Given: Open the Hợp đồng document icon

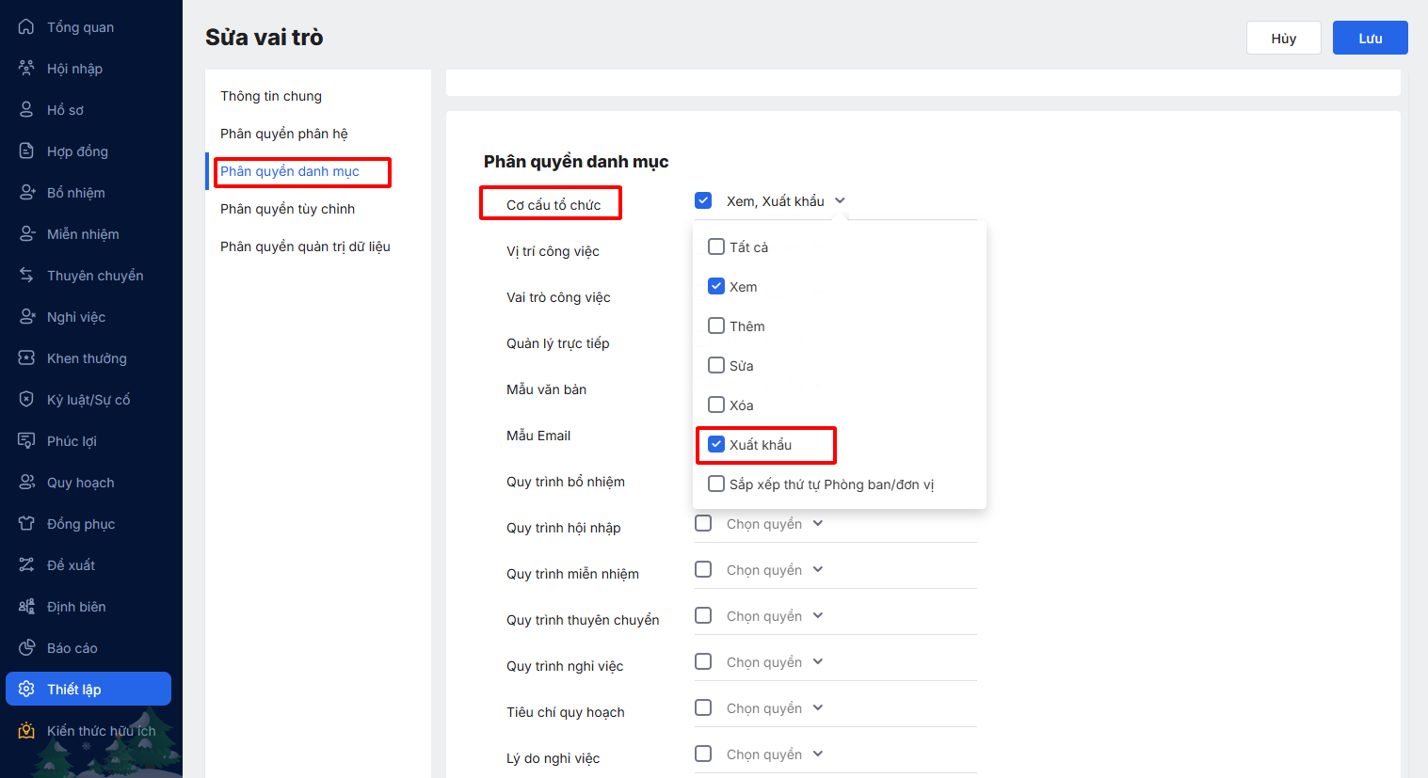Looking at the screenshot, I should [26, 151].
